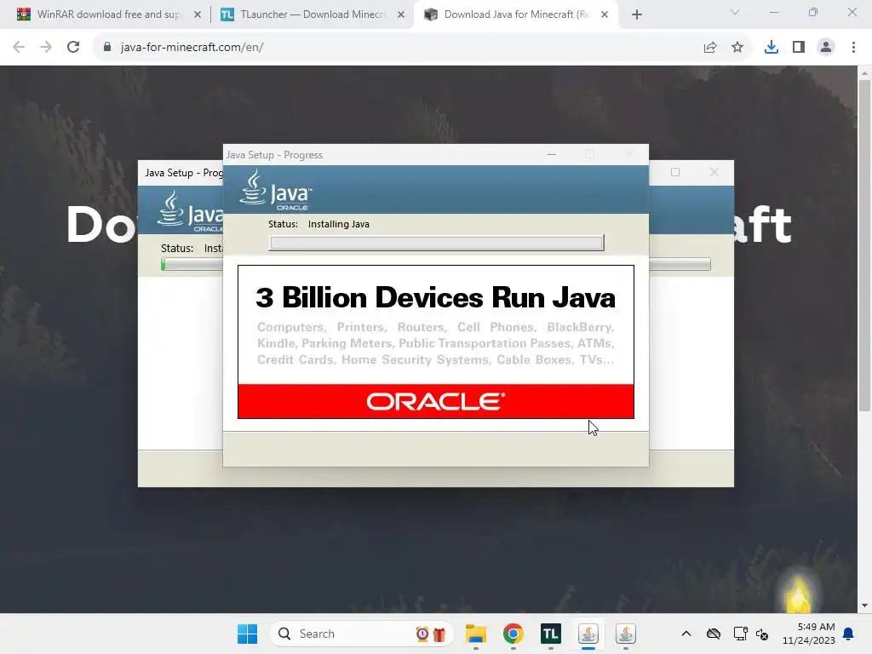The width and height of the screenshot is (872, 654).
Task: Go back to the previous page
Action: coord(19,48)
